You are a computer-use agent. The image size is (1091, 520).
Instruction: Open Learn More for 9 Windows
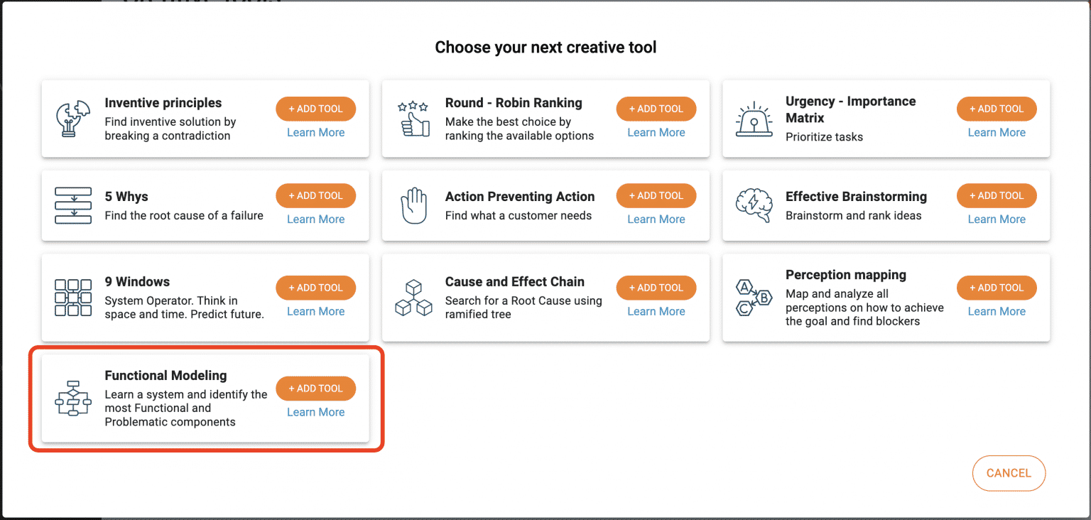click(315, 310)
